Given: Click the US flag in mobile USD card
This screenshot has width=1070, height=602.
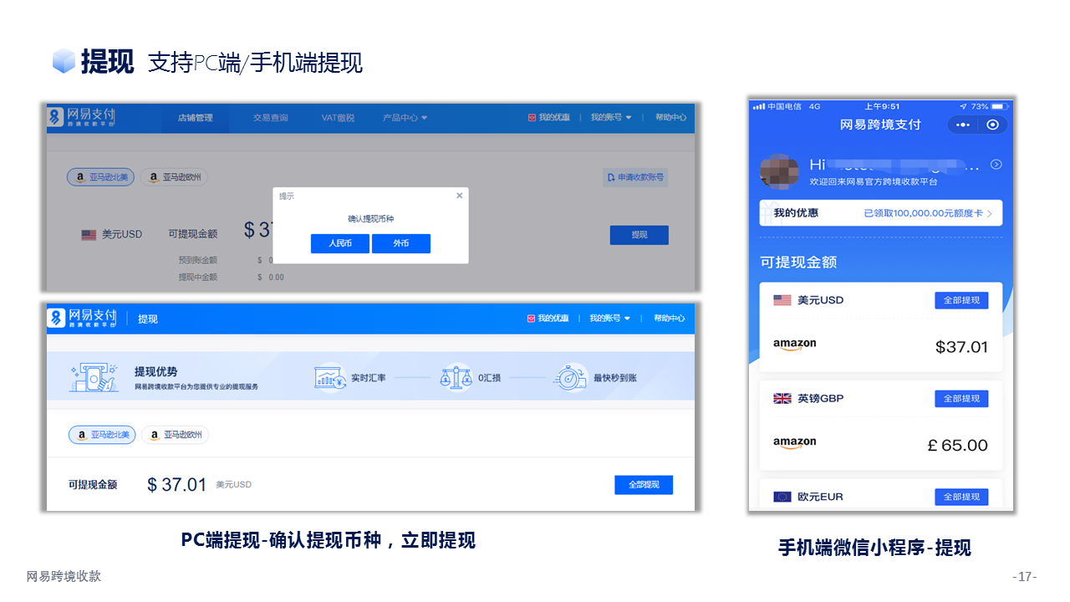Looking at the screenshot, I should click(x=782, y=300).
